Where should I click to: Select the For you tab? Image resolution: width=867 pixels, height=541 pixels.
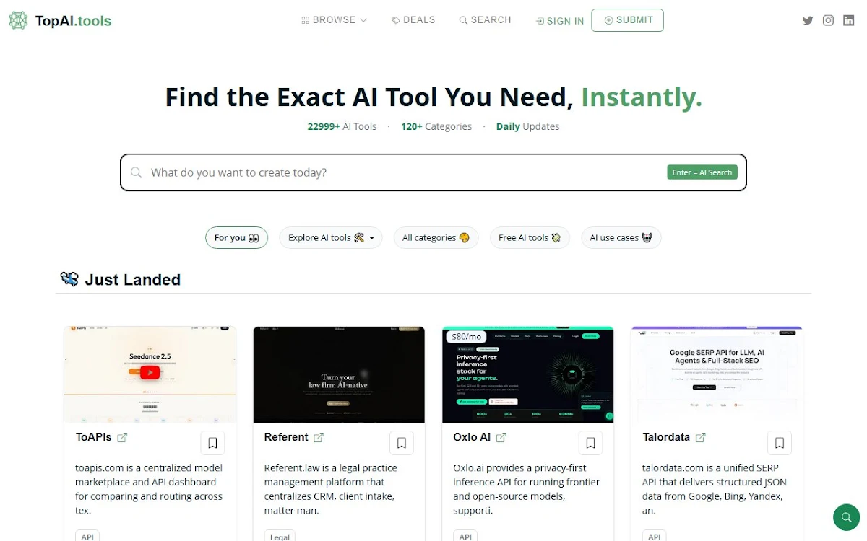(236, 237)
